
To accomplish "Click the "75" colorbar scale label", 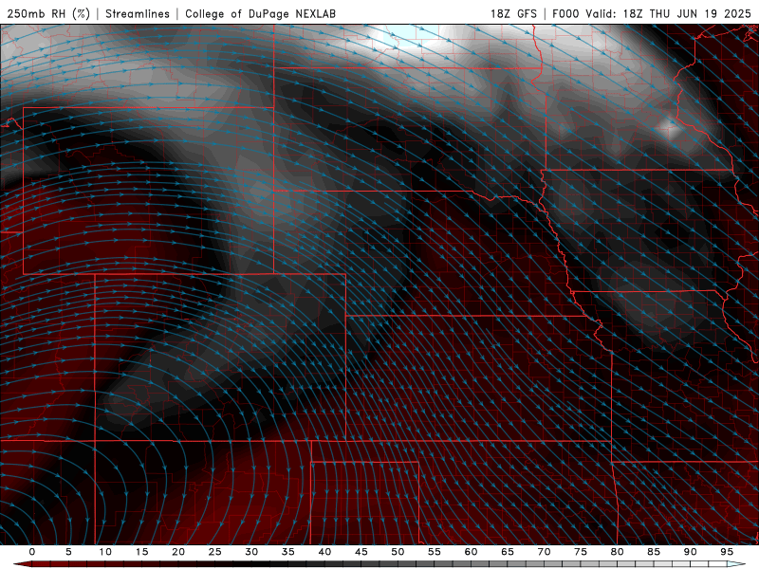I will [581, 552].
